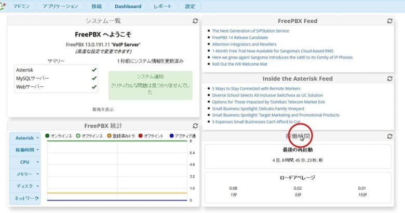Viewport: 405px width, 213px height.
Task: Open the 接続 menu
Action: point(97,6)
